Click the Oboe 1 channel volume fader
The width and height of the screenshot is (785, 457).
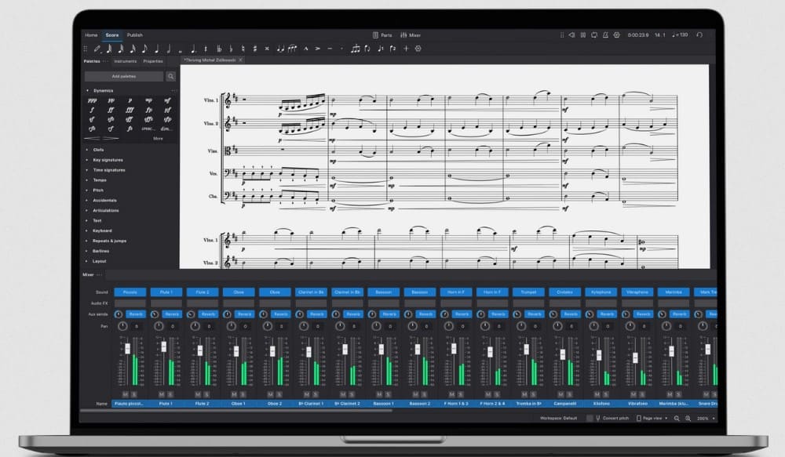pyautogui.click(x=235, y=350)
